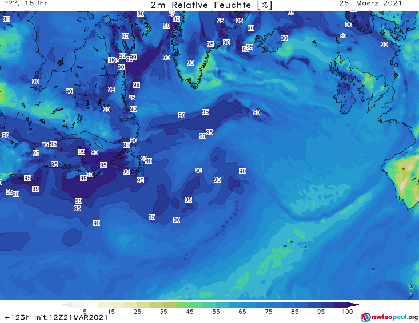Click the legend value '25'
The width and height of the screenshot is (419, 323).
tap(137, 312)
